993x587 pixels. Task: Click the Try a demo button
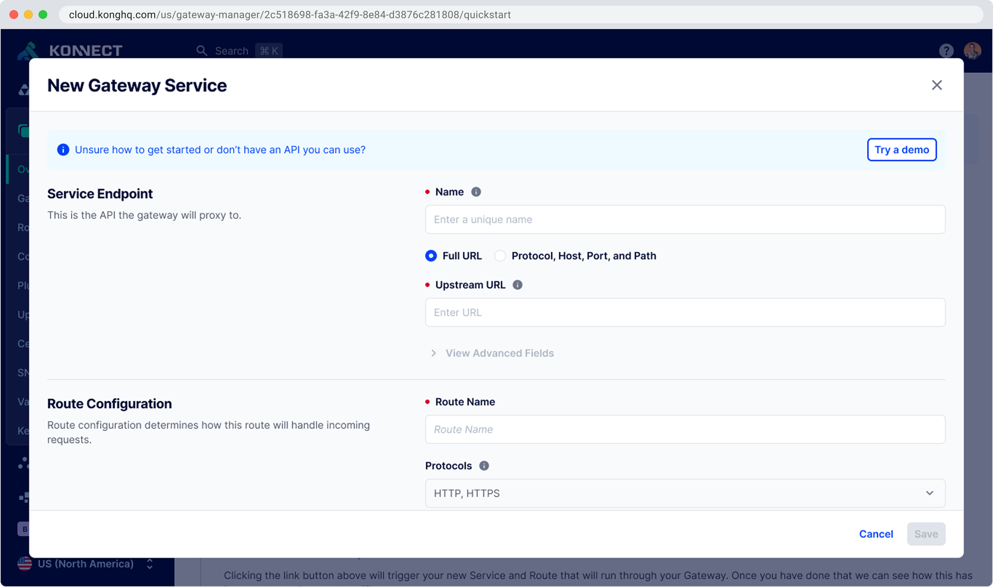901,150
